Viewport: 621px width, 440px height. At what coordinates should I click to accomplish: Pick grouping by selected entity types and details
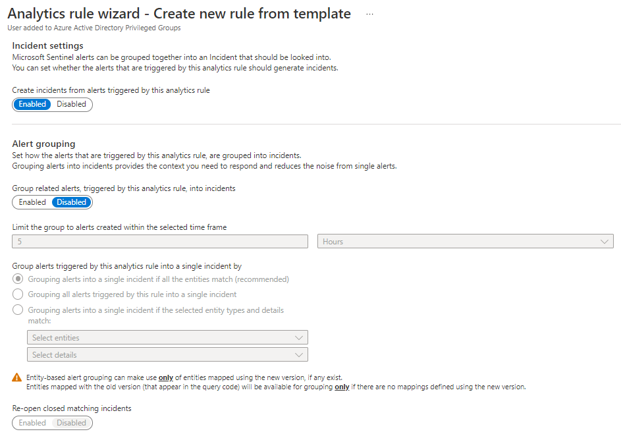click(18, 310)
